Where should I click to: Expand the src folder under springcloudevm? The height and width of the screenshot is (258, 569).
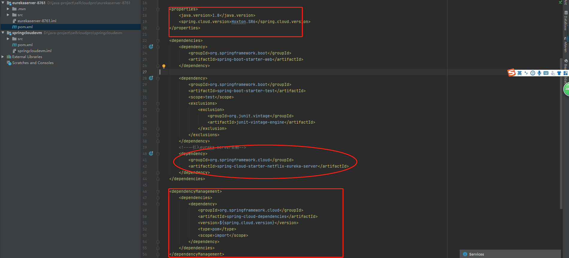tap(8, 39)
